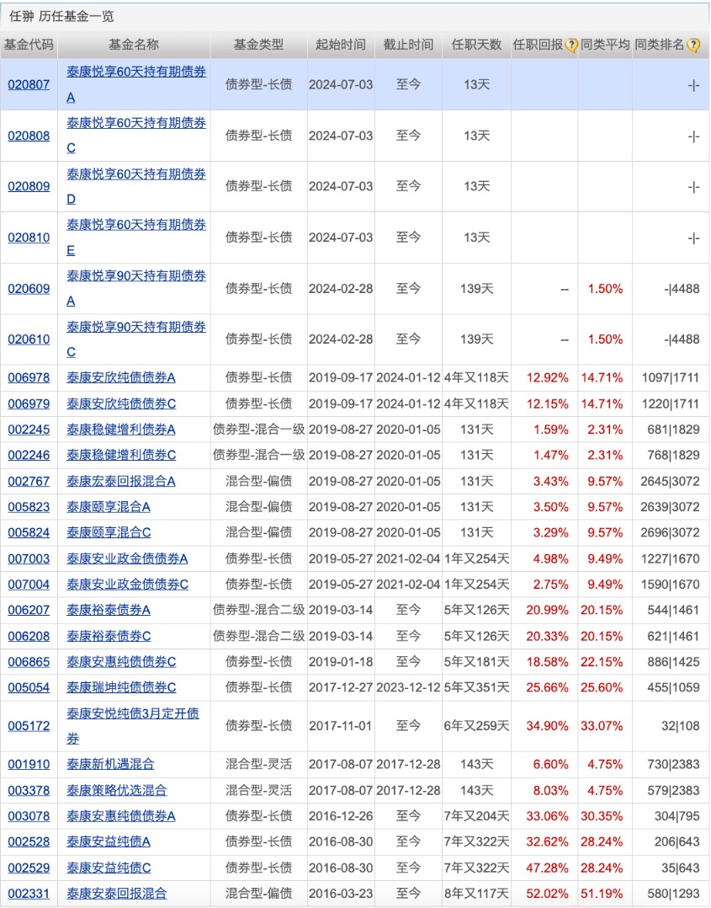Open fund code 020610 link
Screen dimensions: 711x908
click(29, 339)
